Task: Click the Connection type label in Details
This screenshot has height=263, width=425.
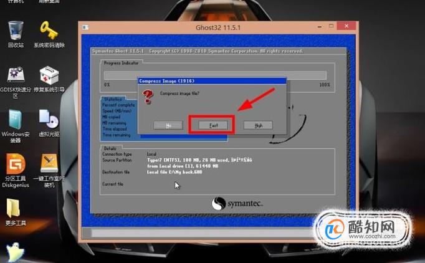Action: click(x=117, y=154)
